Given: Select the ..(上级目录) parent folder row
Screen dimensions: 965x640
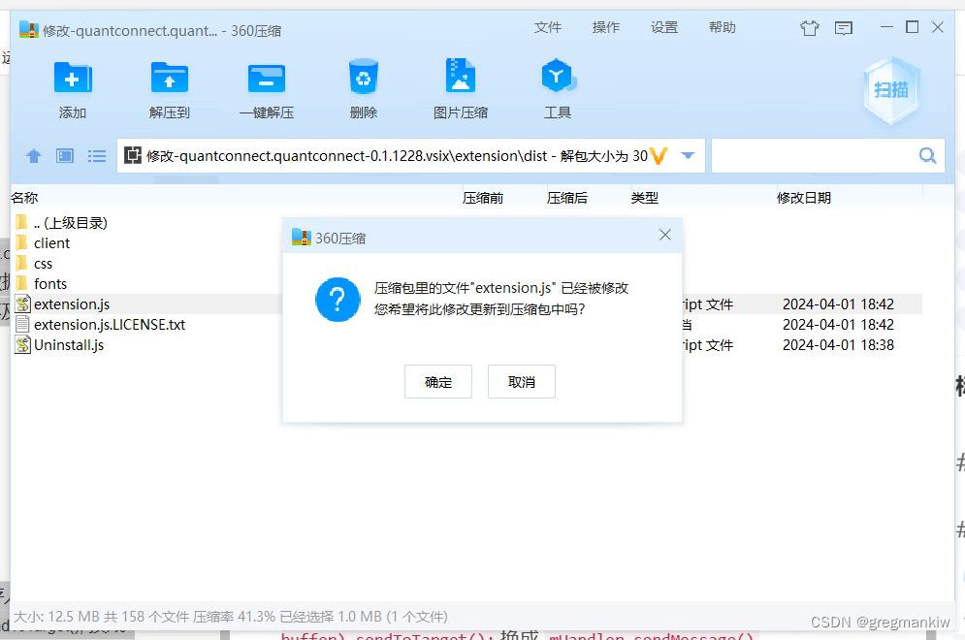Looking at the screenshot, I should click(61, 223).
